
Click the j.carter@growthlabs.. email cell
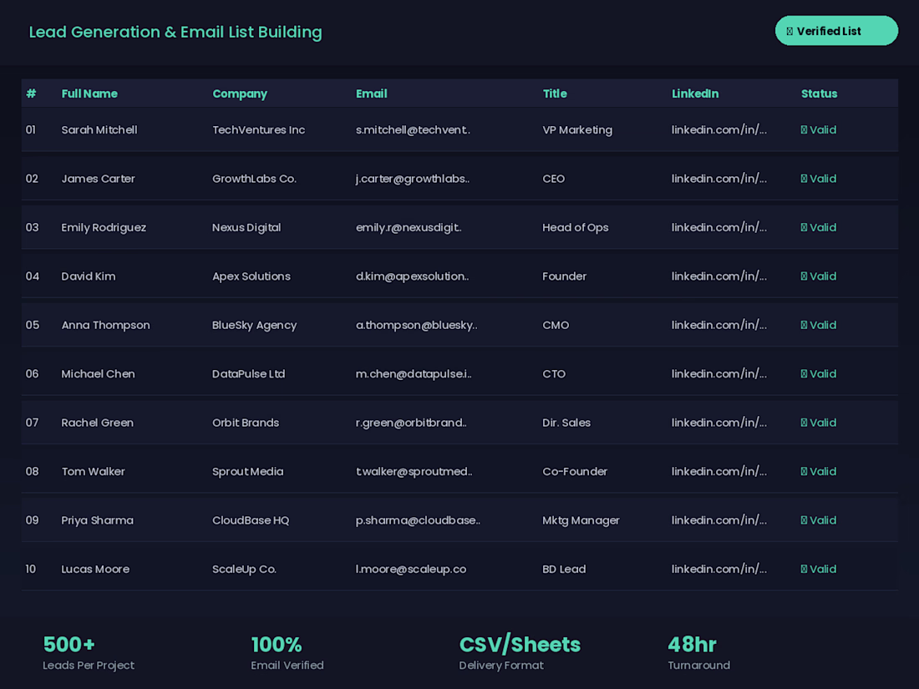(x=413, y=179)
